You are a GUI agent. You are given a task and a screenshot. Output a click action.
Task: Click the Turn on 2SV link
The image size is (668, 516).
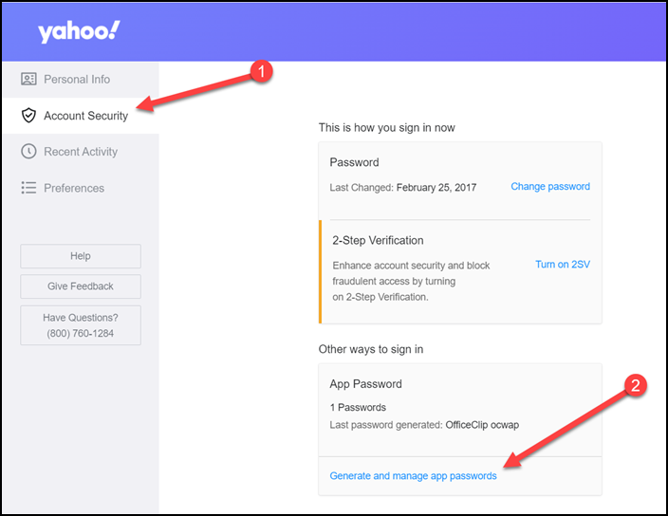point(563,265)
